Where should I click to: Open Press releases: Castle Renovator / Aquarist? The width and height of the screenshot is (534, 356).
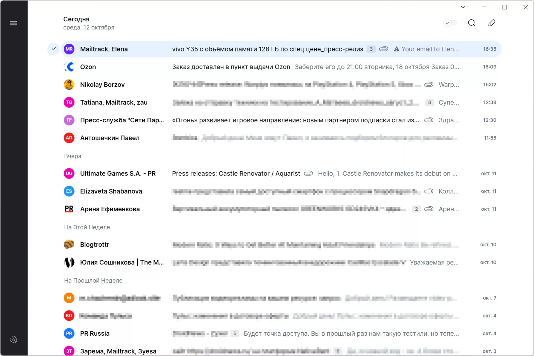coord(281,174)
